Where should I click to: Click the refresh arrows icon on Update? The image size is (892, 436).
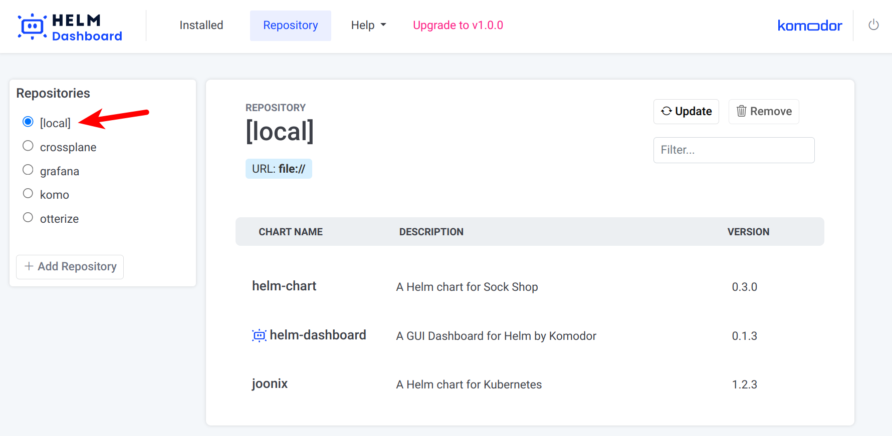[666, 111]
